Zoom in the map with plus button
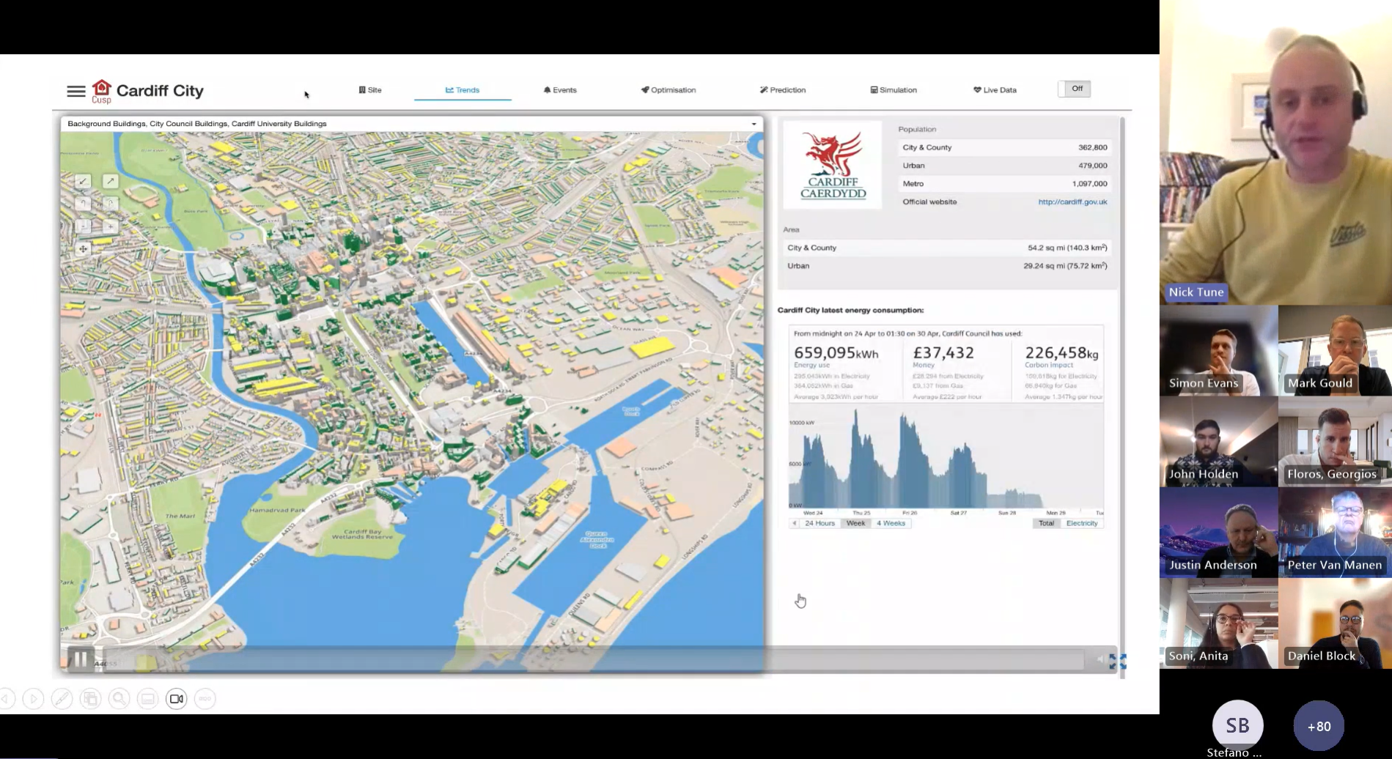 pos(110,226)
